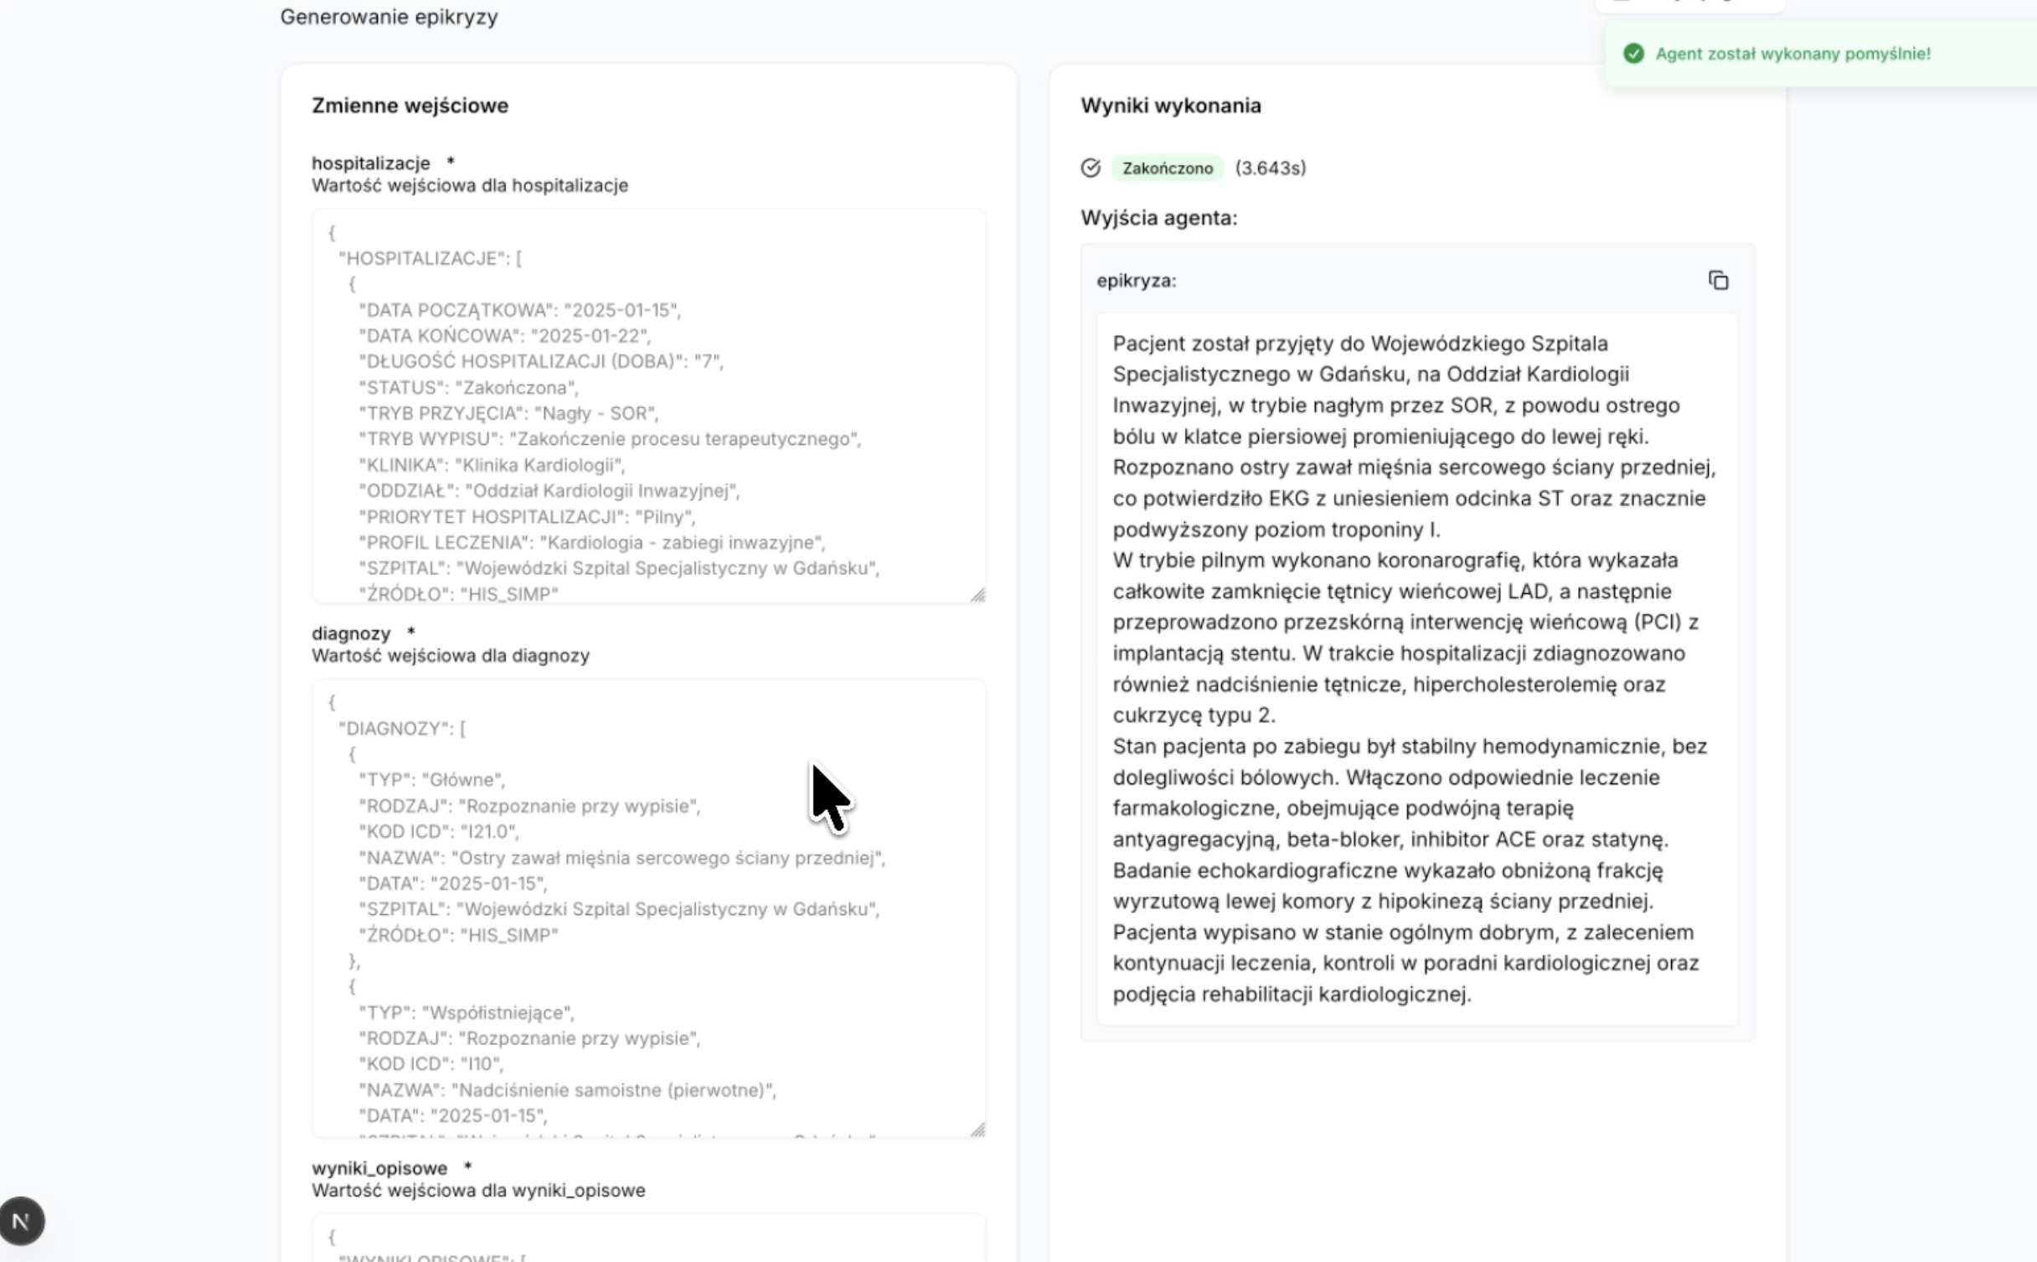Select the Zmienne wejściowe panel heading

[410, 106]
